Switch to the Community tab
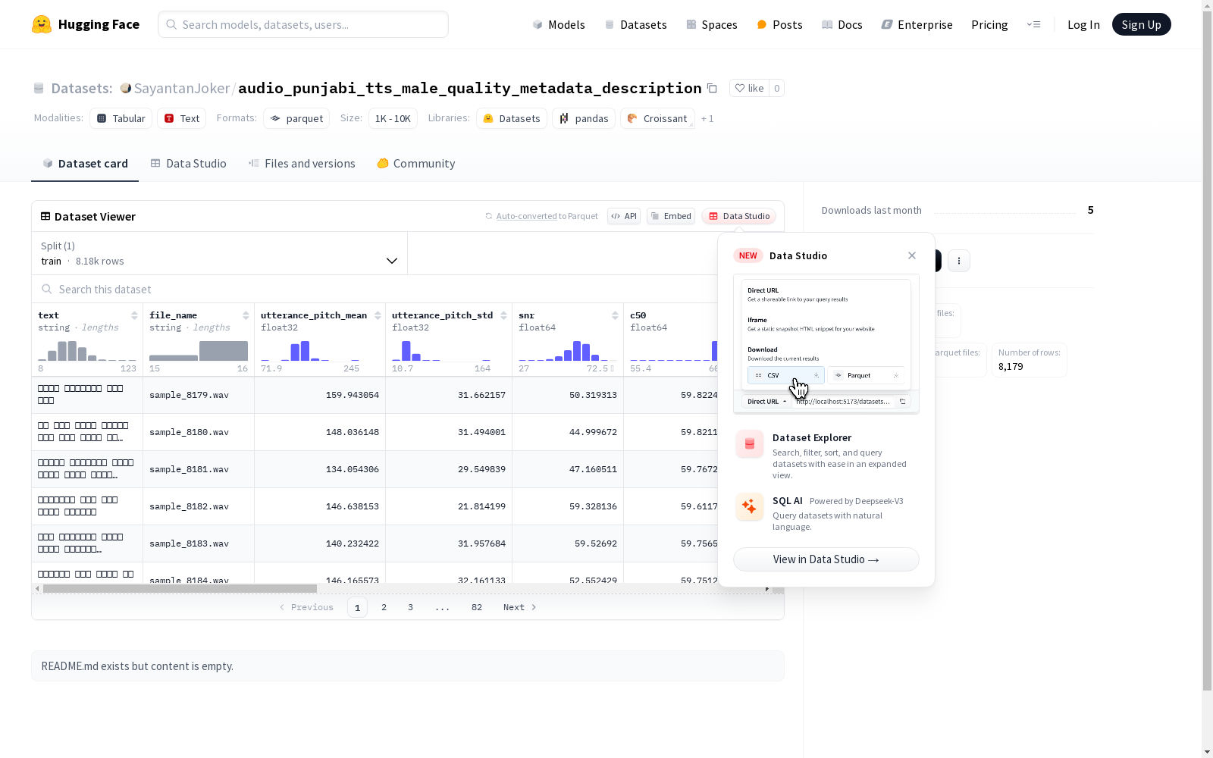The width and height of the screenshot is (1213, 758). (x=416, y=164)
